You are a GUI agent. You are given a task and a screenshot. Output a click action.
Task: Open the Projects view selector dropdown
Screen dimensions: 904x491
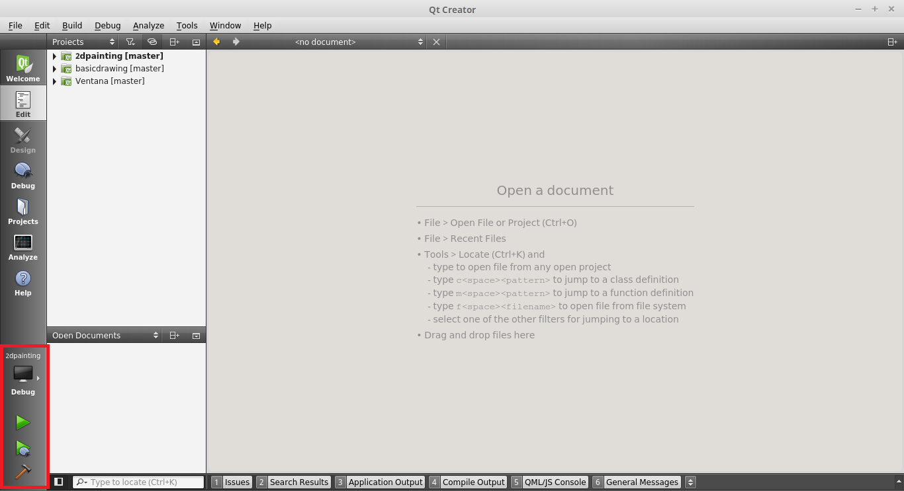click(83, 42)
